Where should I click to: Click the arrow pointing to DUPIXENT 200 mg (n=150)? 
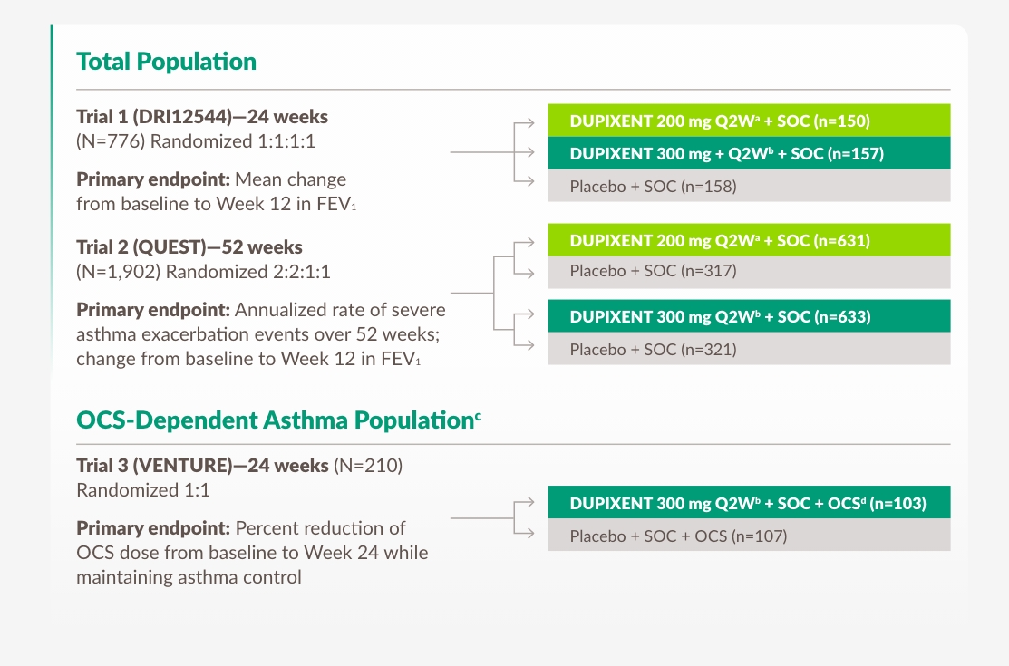coord(523,121)
